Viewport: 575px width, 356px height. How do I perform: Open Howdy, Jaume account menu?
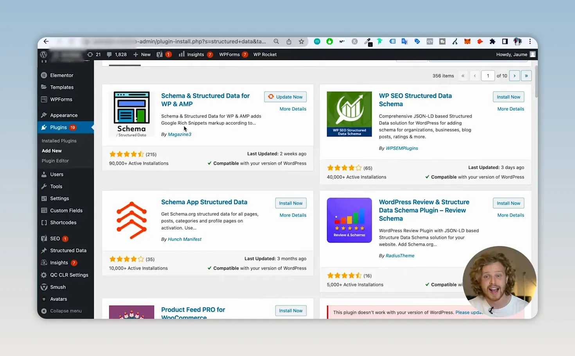coord(516,54)
